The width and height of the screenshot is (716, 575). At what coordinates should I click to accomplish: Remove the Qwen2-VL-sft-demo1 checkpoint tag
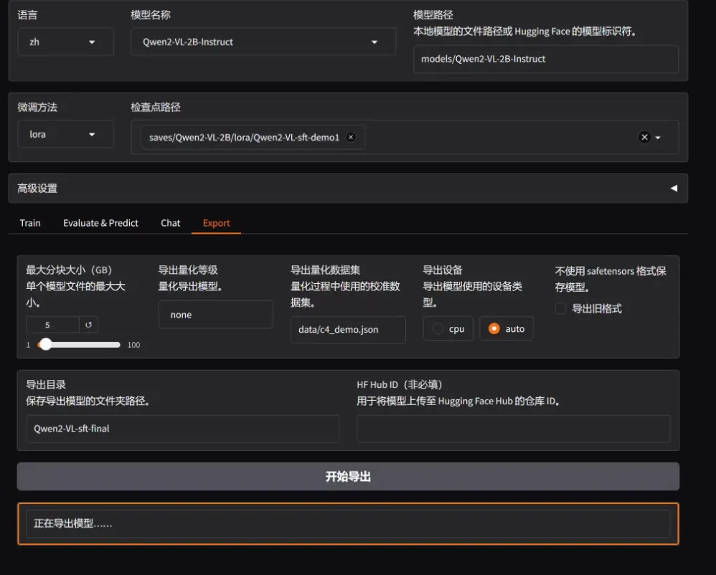tap(351, 138)
